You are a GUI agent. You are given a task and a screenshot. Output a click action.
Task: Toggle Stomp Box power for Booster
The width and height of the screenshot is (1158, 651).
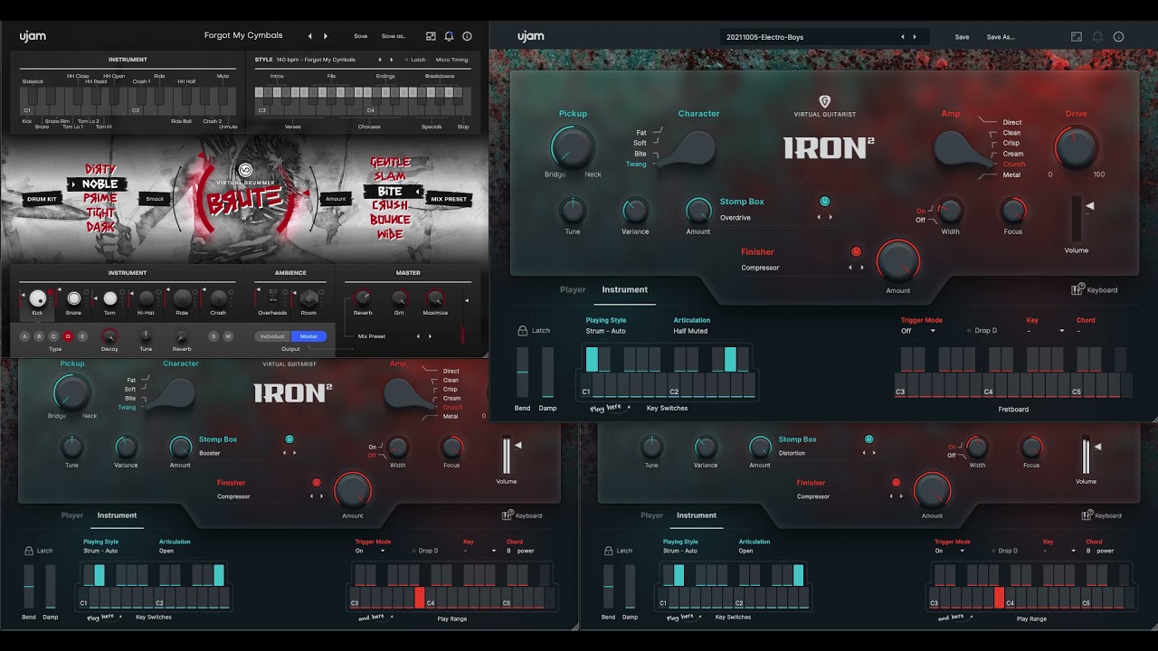(289, 439)
